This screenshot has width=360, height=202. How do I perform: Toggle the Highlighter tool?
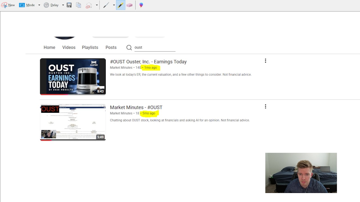(120, 5)
